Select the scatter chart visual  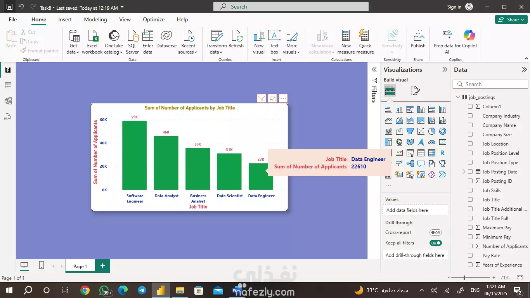click(x=421, y=131)
